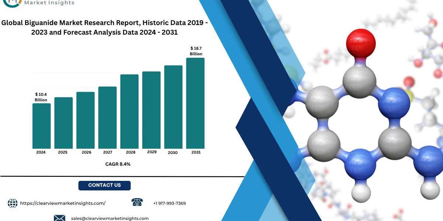Screen dimensions: 443x221
Task: Click the $ 18.7 Billion value label
Action: (196, 51)
